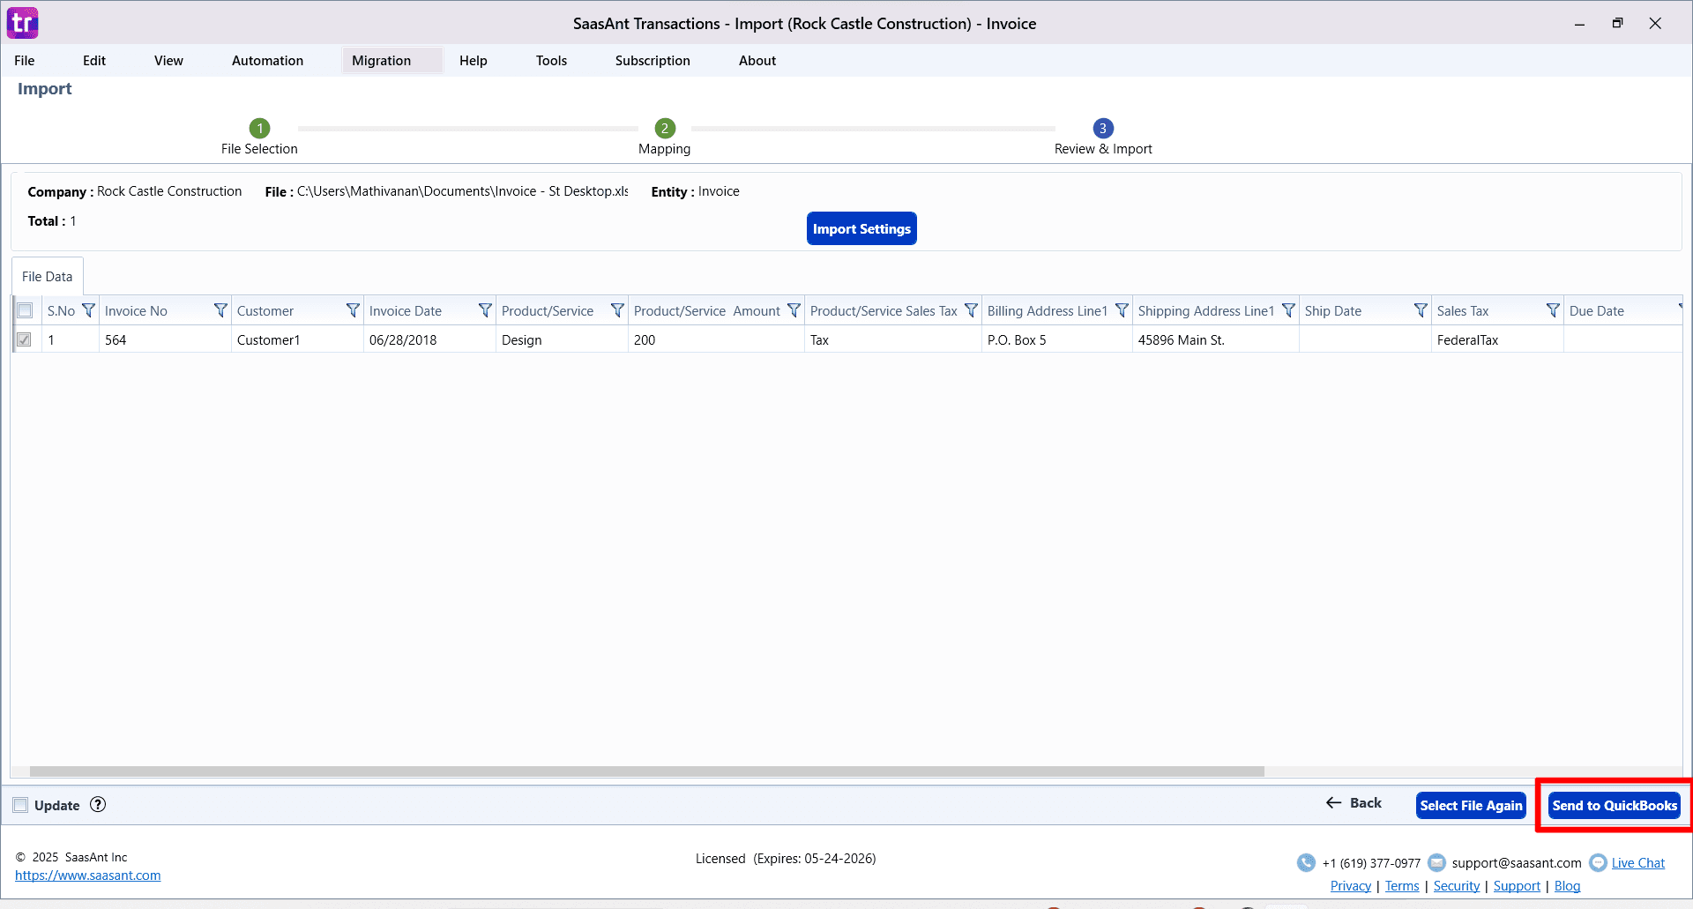Filter the Invoice Date column
Viewport: 1693px width, 909px height.
point(485,310)
